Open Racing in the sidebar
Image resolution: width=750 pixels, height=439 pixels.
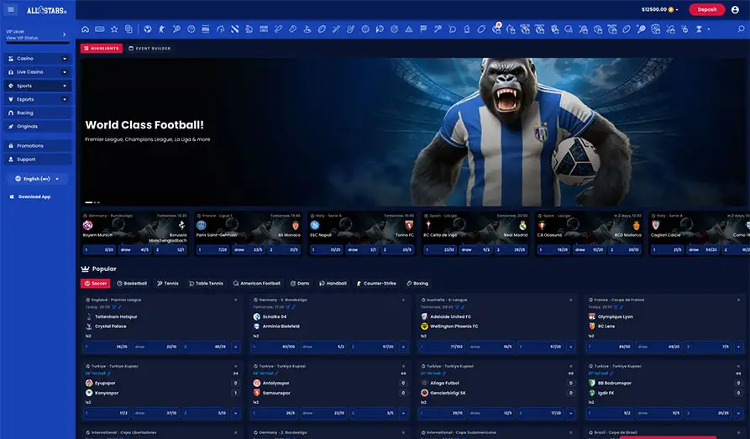pyautogui.click(x=37, y=112)
